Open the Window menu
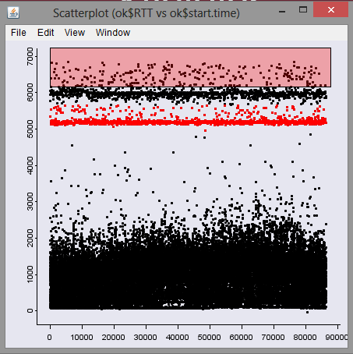 point(113,33)
